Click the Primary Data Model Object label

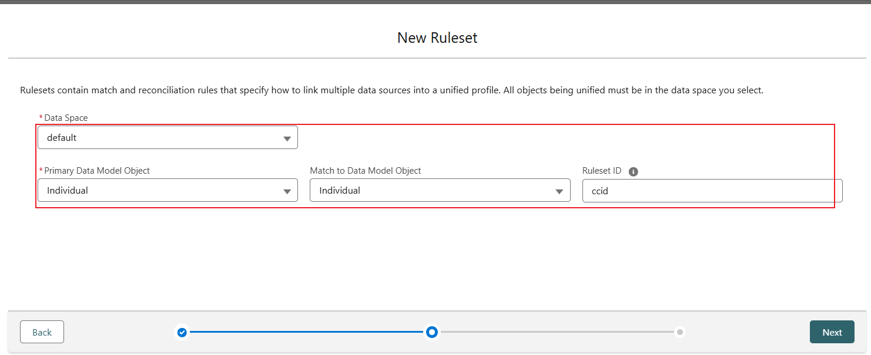pos(97,171)
